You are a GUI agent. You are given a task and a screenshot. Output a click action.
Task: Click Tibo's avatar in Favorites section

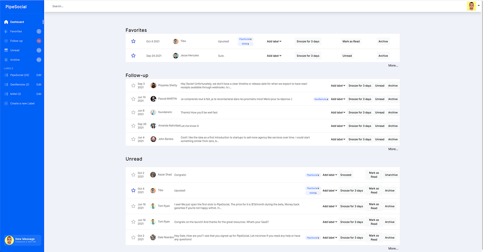[x=176, y=41]
